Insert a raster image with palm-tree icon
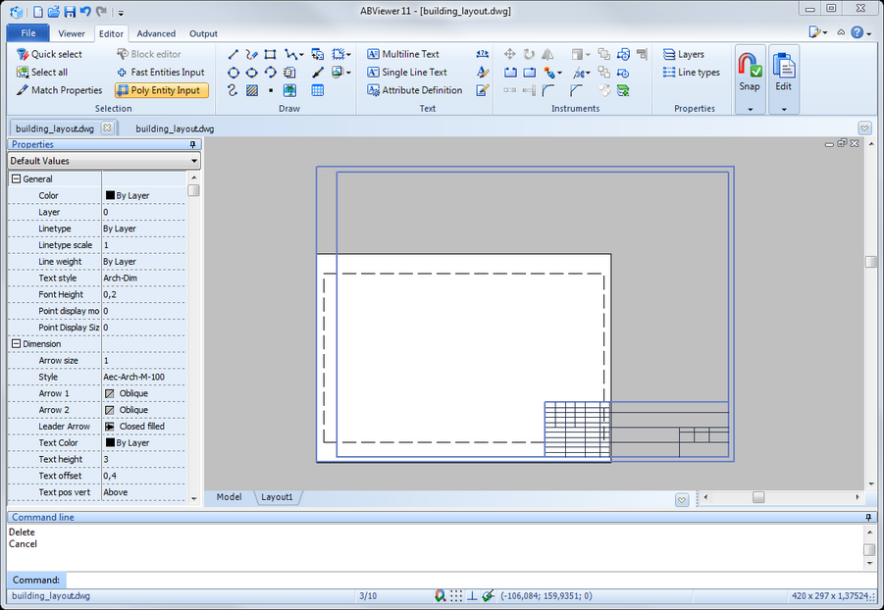The height and width of the screenshot is (610, 884). coord(289,90)
